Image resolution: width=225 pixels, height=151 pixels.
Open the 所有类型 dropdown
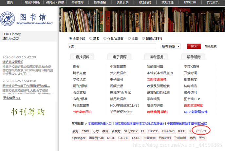click(x=171, y=46)
